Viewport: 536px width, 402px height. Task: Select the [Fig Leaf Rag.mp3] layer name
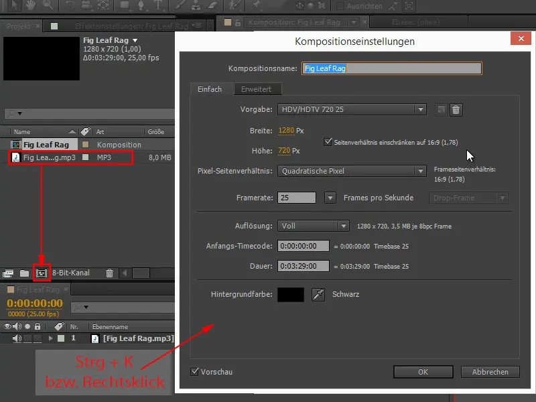[x=138, y=338]
